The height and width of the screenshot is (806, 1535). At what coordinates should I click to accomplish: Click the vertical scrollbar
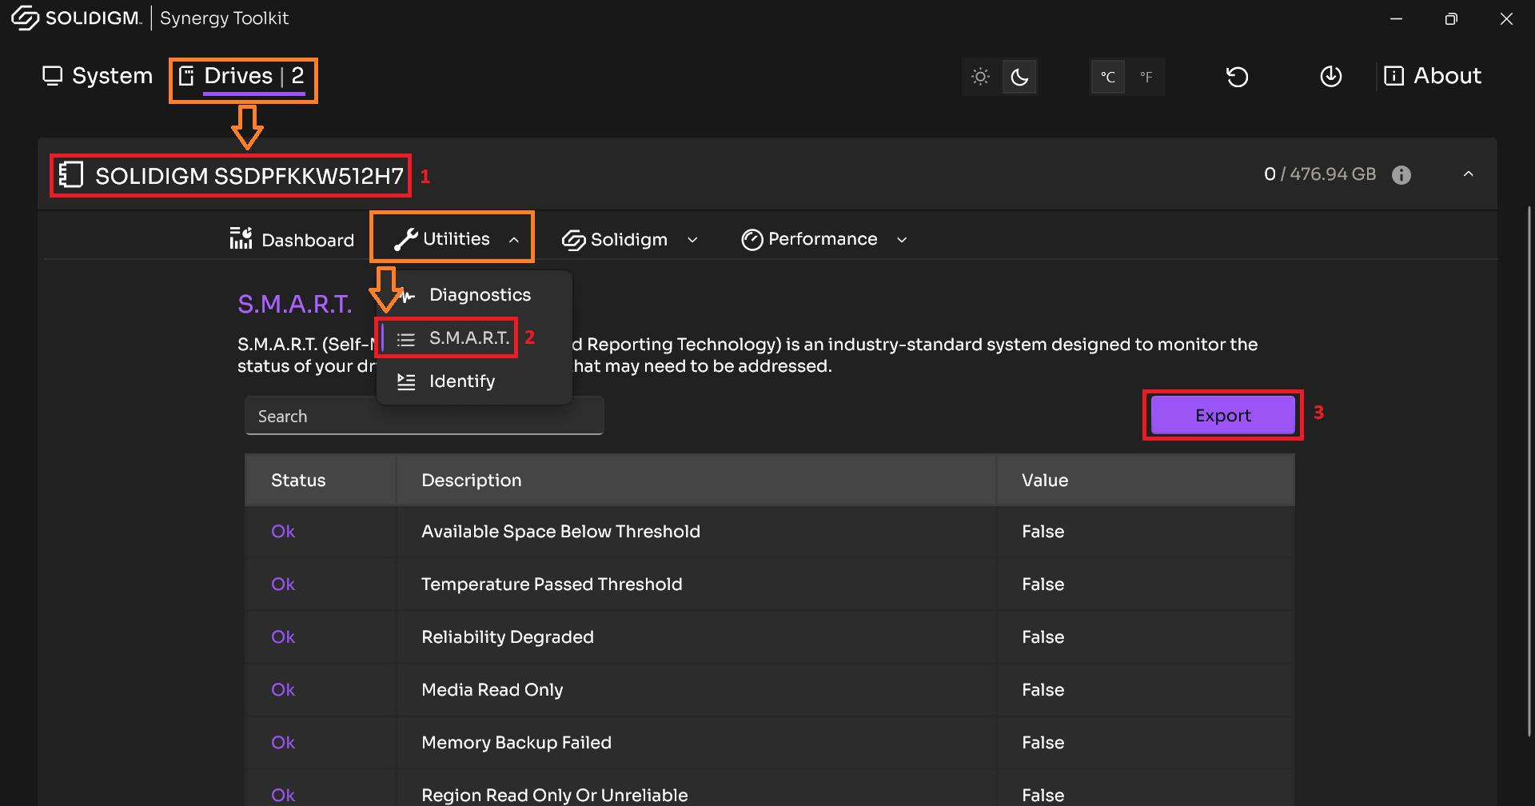[1528, 472]
